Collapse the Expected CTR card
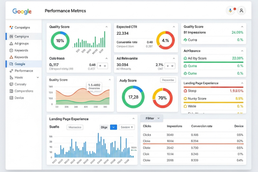Viewport: 258px width, 172px height. (174, 27)
